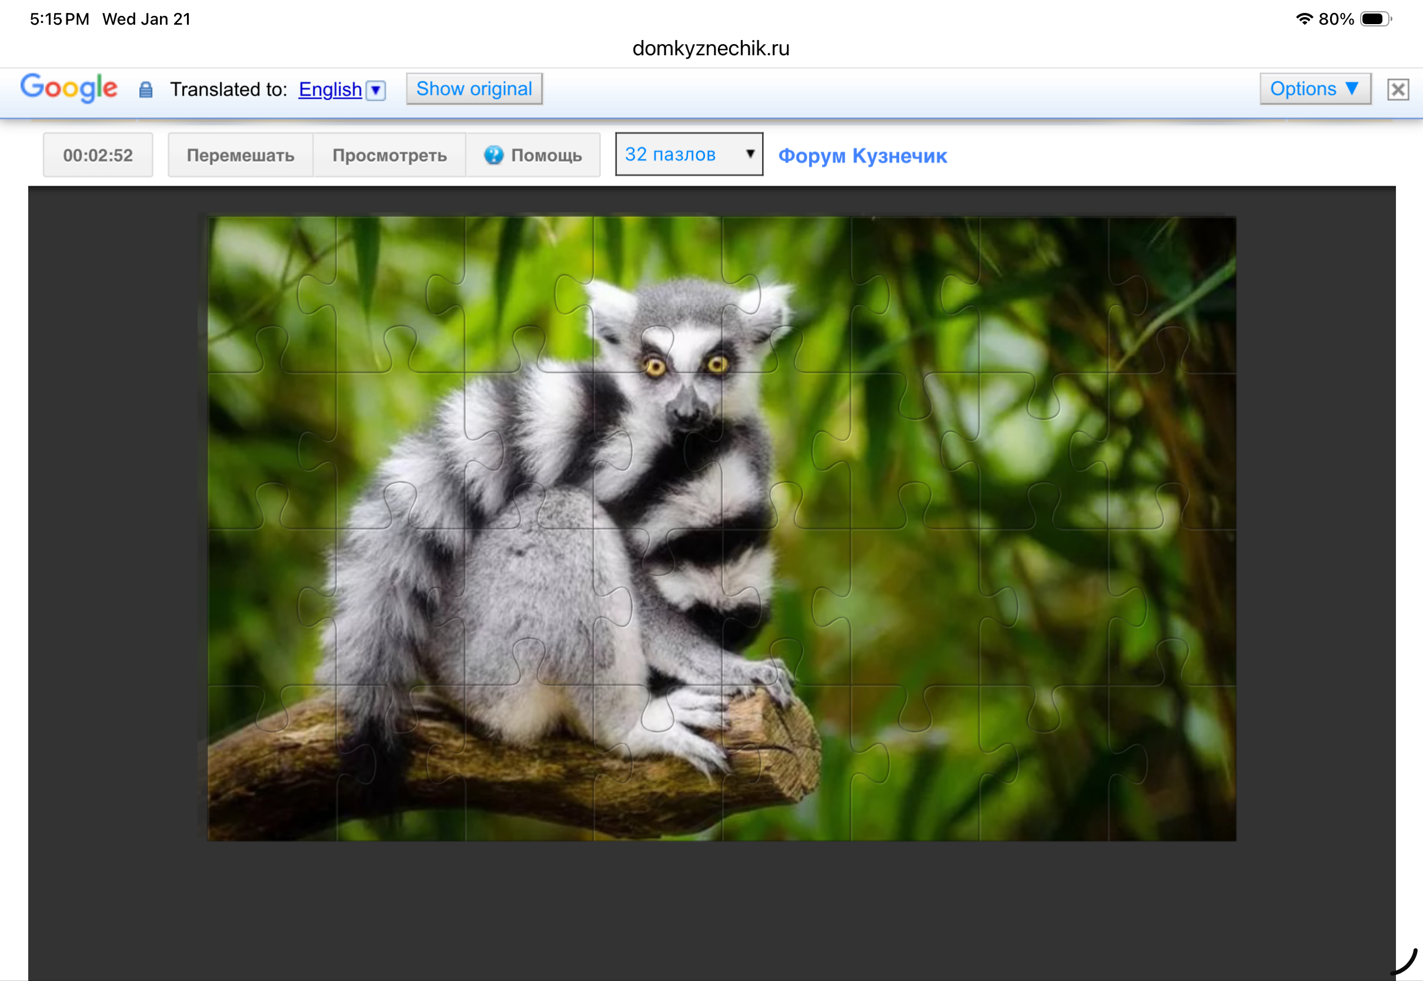
Task: Open the 32 пазлов piece-count selector
Action: tap(689, 154)
